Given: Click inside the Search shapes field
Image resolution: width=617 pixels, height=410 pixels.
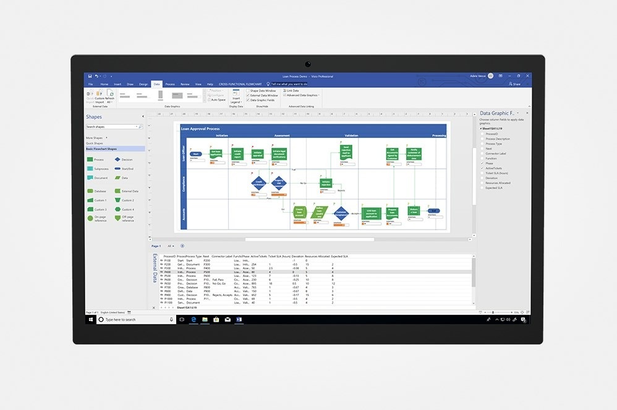Looking at the screenshot, I should coord(108,127).
